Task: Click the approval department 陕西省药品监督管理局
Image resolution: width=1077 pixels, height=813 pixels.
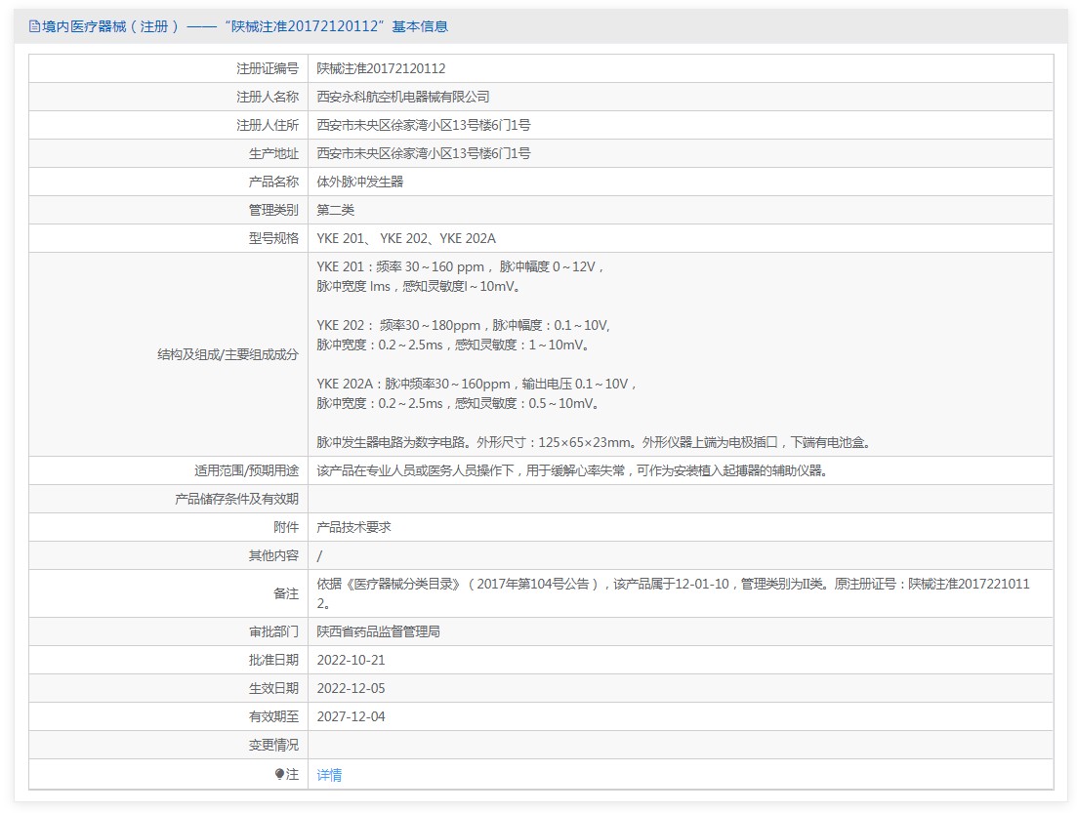Action: tap(378, 631)
